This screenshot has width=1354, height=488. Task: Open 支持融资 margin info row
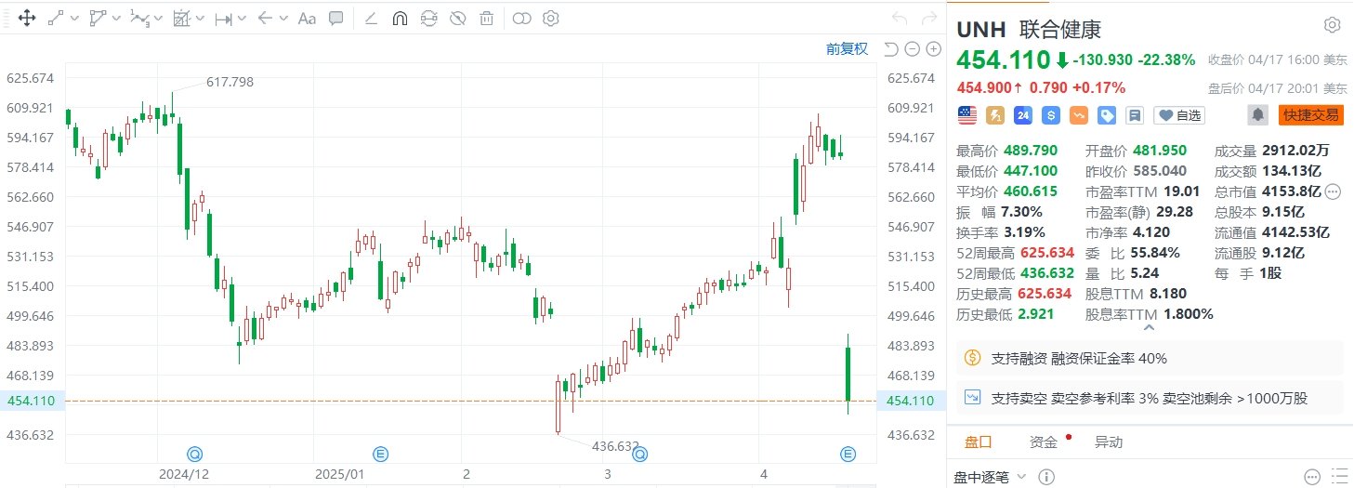(1150, 358)
